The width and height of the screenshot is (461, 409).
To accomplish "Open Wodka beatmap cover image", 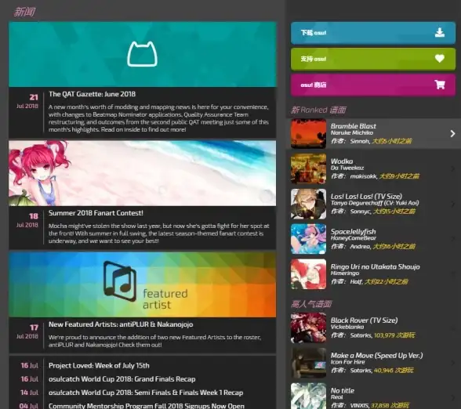I will 308,168.
